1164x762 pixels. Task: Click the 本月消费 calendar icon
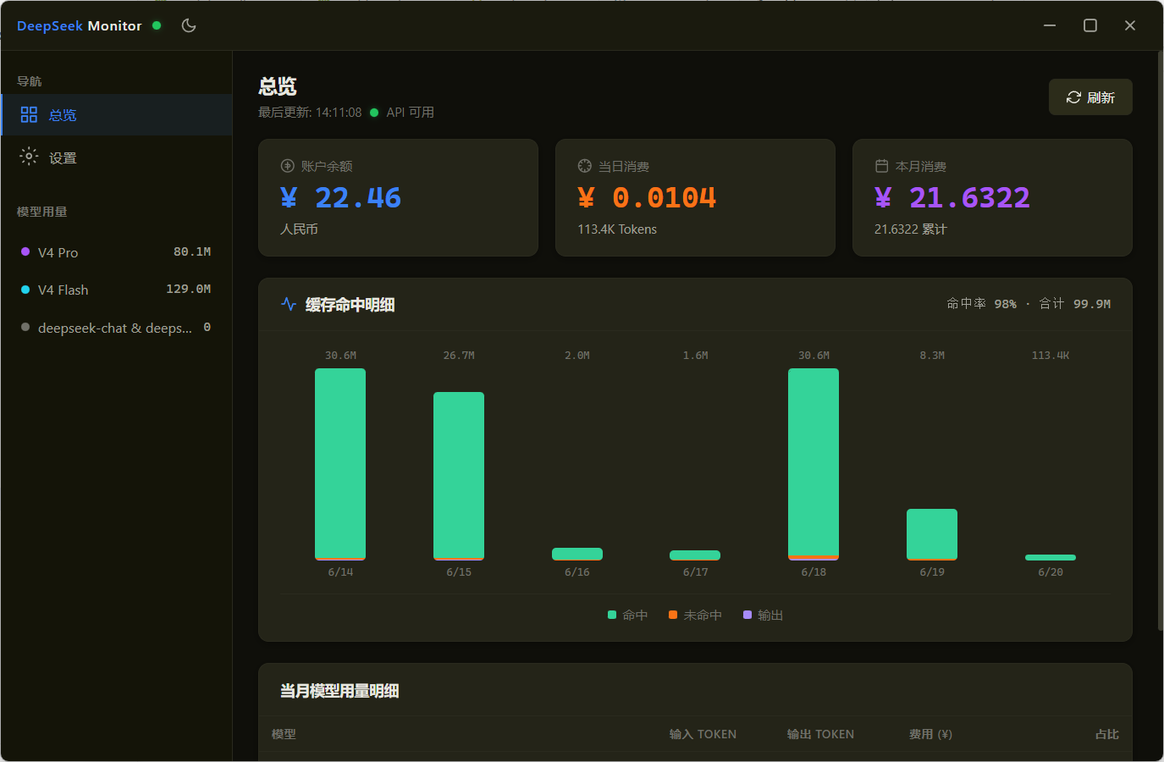pos(881,166)
